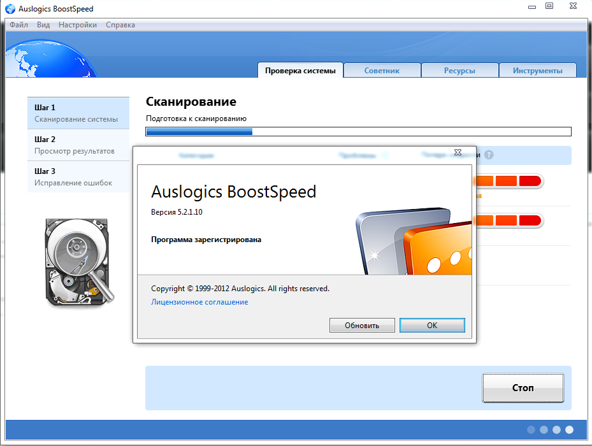
Task: Open the Файл menu
Action: [18, 25]
